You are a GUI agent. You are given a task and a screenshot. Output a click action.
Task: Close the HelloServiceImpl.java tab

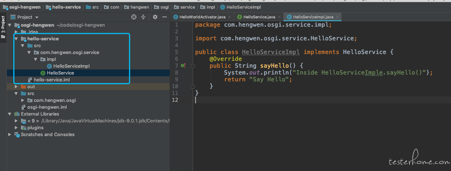point(338,17)
